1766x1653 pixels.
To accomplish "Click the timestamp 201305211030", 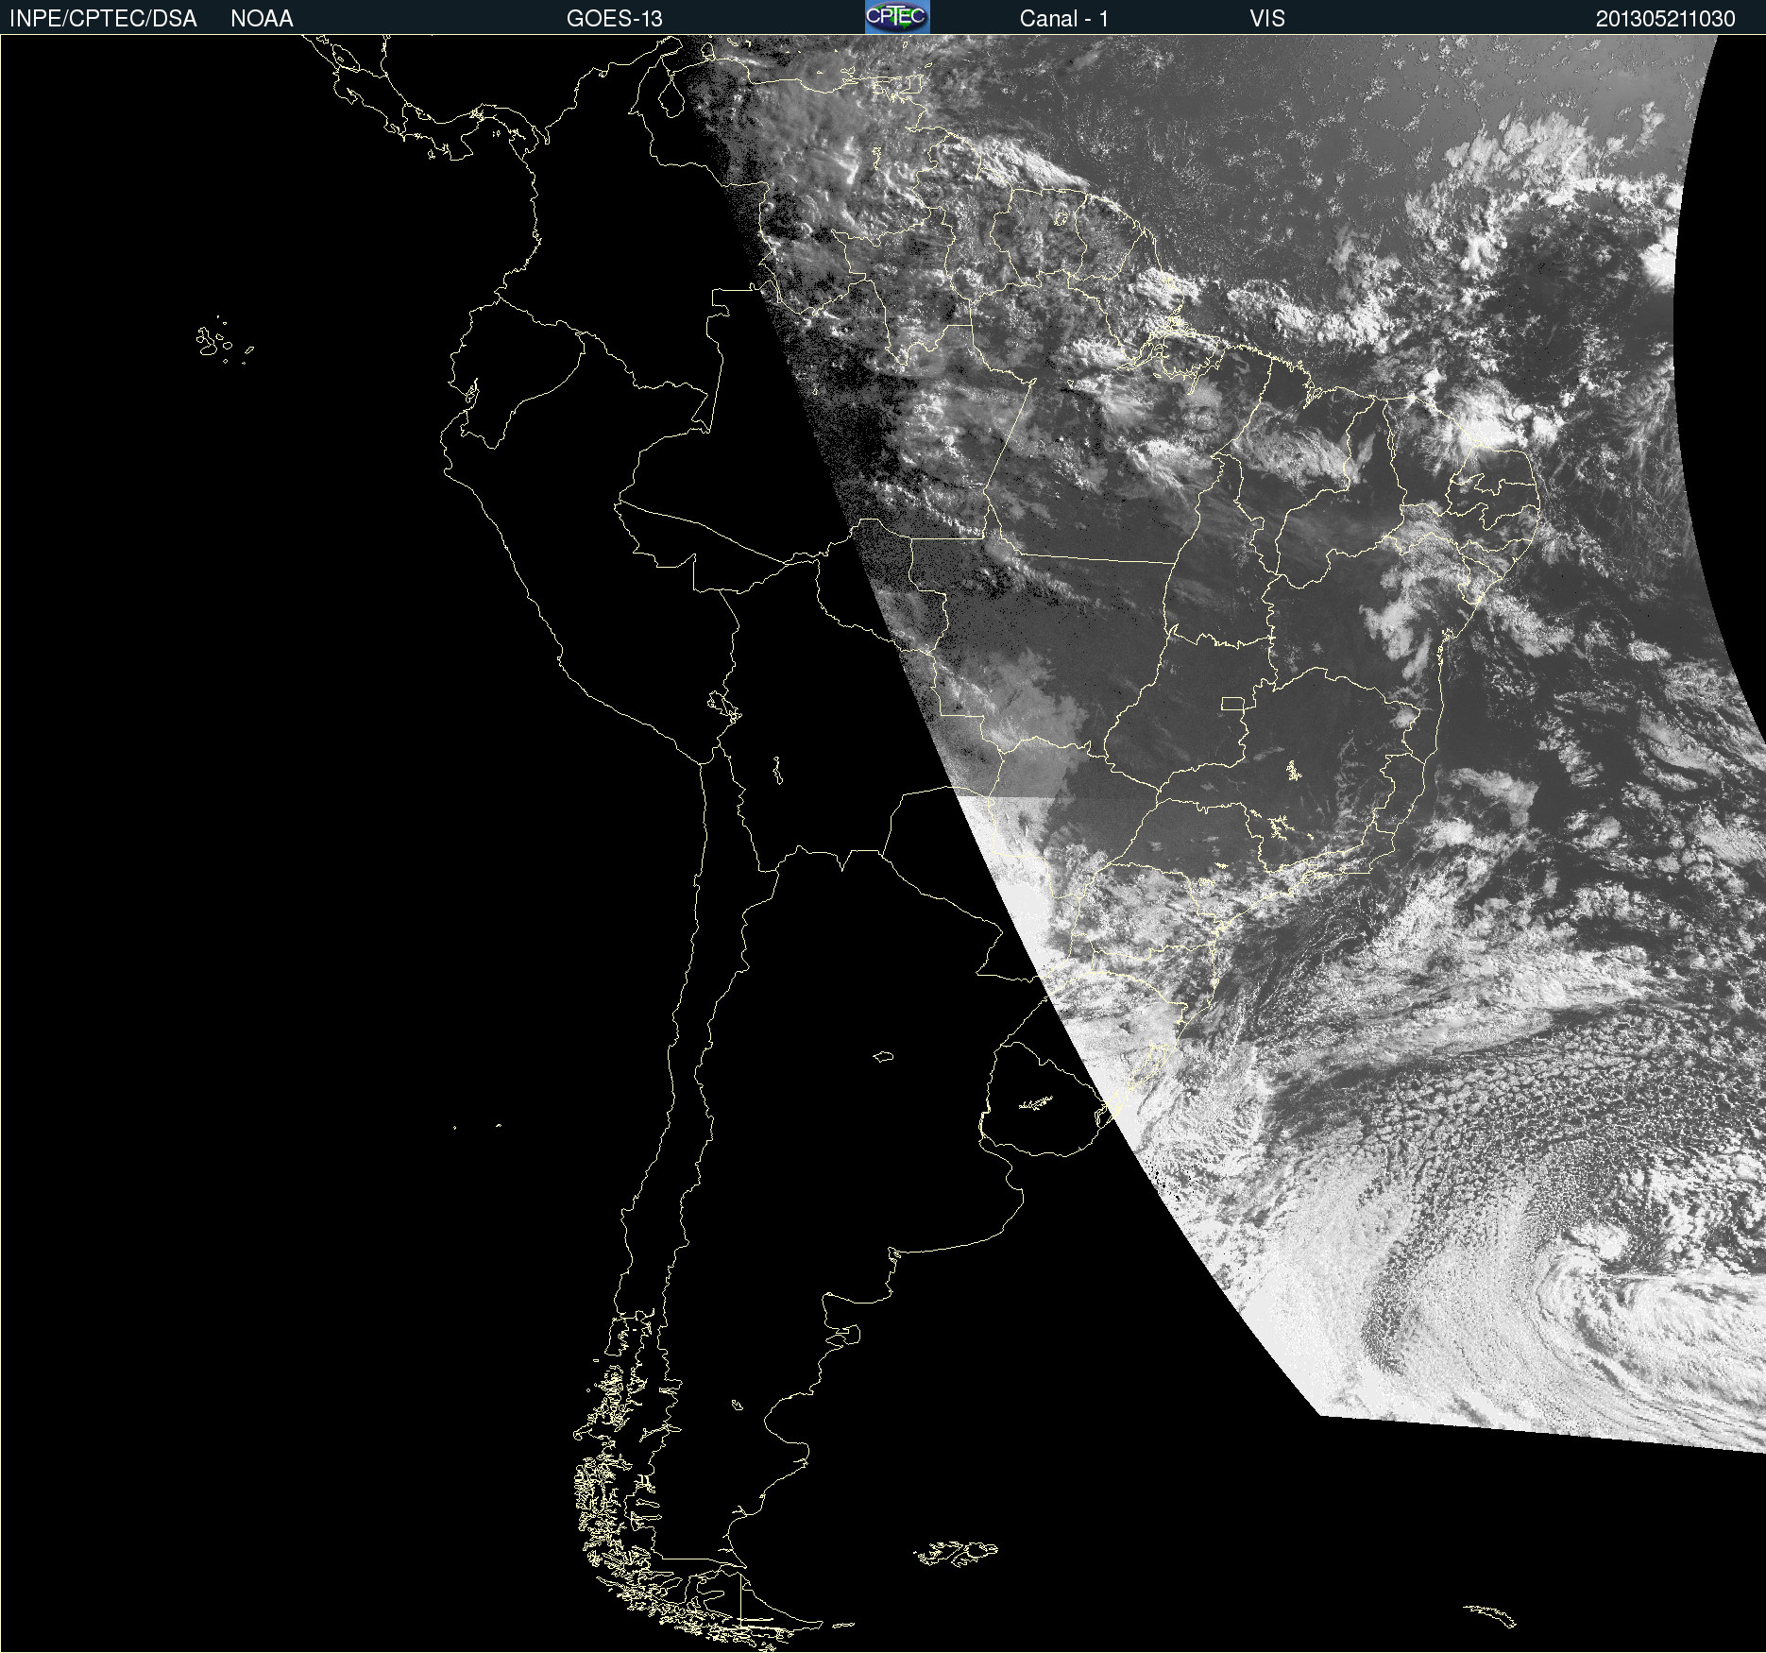I will pos(1666,19).
